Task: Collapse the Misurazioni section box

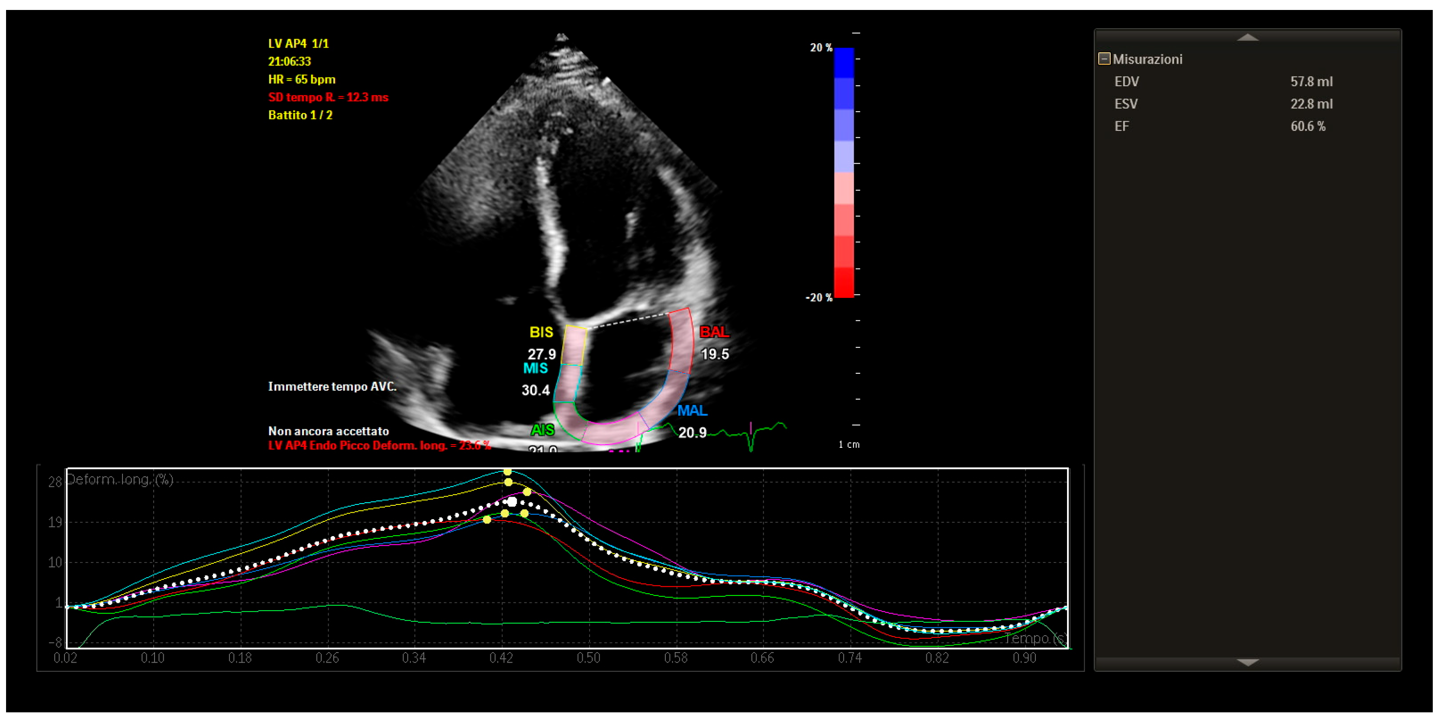Action: pyautogui.click(x=1104, y=59)
